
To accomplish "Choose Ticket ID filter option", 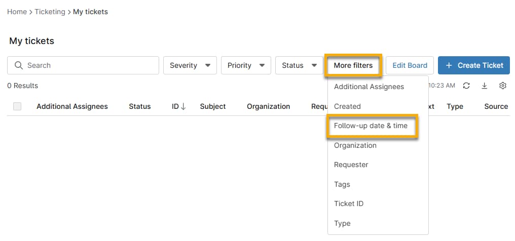I will 349,204.
